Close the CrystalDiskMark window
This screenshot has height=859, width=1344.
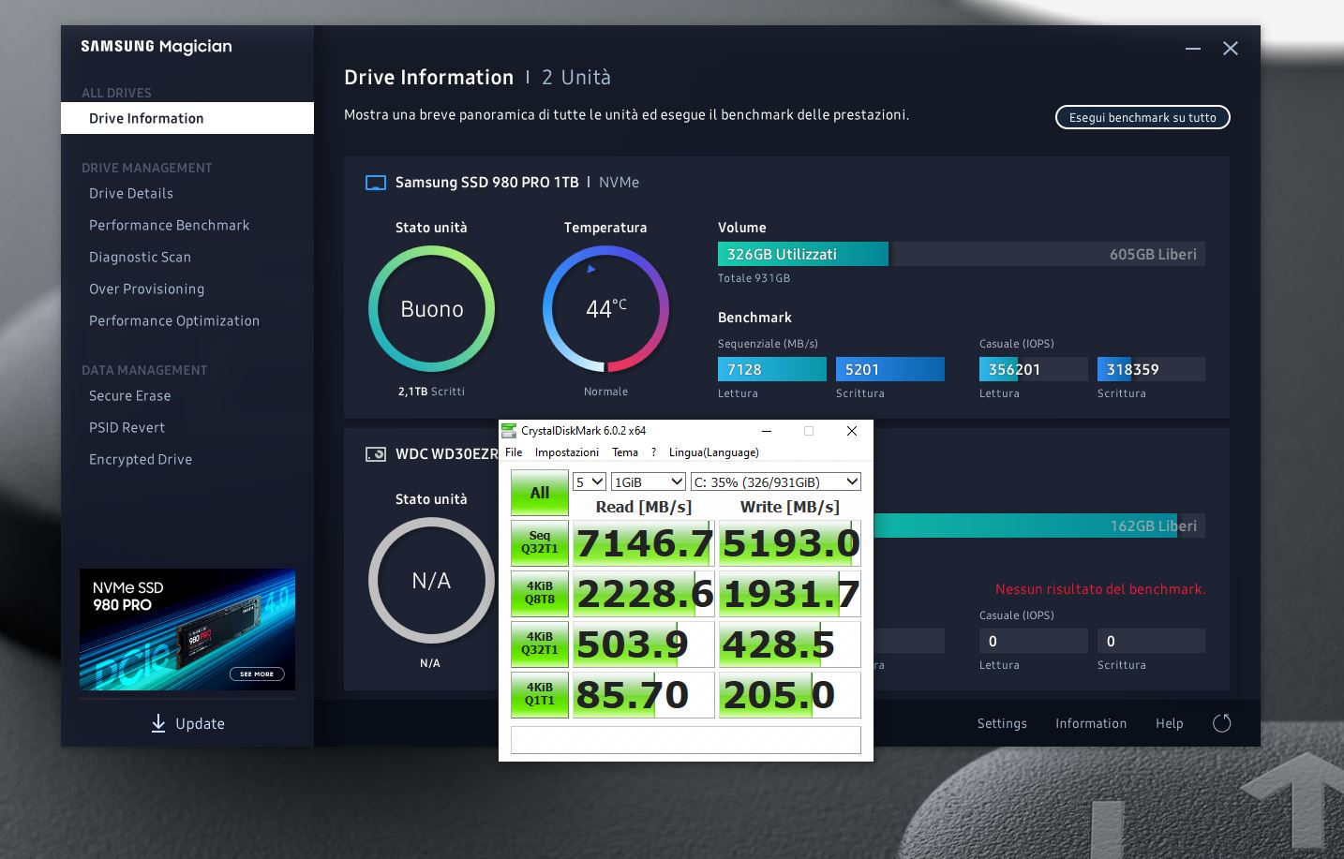851,431
